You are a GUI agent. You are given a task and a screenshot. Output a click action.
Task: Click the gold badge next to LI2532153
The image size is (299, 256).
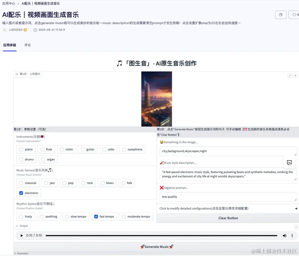25,30
